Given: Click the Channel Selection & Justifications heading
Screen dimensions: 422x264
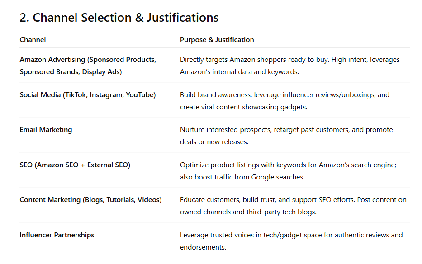Looking at the screenshot, I should pos(119,18).
